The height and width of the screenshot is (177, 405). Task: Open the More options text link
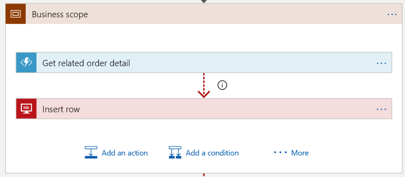pyautogui.click(x=300, y=153)
